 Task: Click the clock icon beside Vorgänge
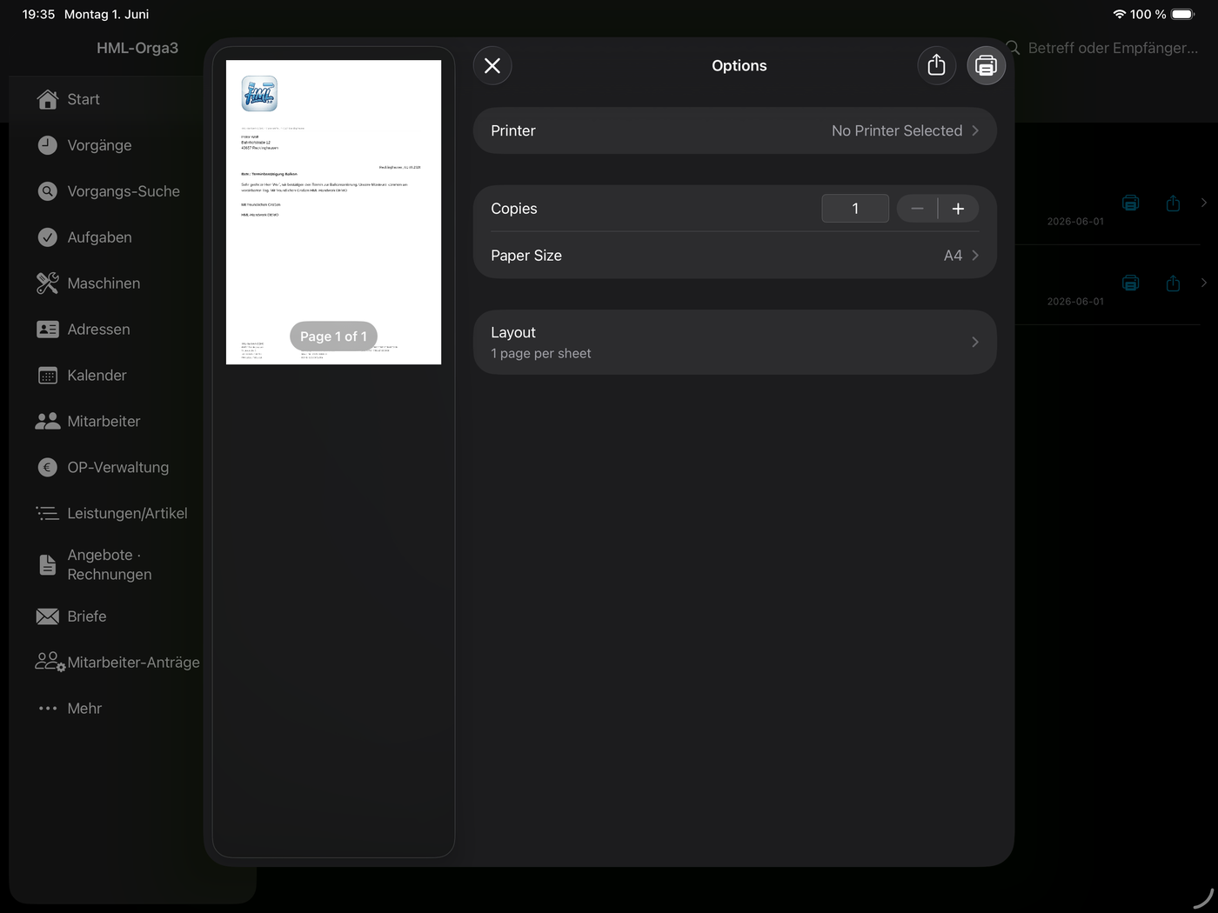click(x=48, y=145)
